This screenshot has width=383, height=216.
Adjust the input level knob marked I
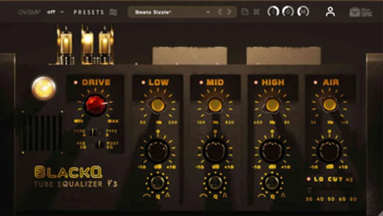pyautogui.click(x=273, y=11)
